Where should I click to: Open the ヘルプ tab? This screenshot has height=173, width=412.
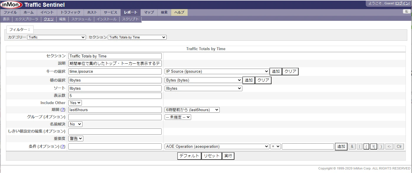pos(179,12)
